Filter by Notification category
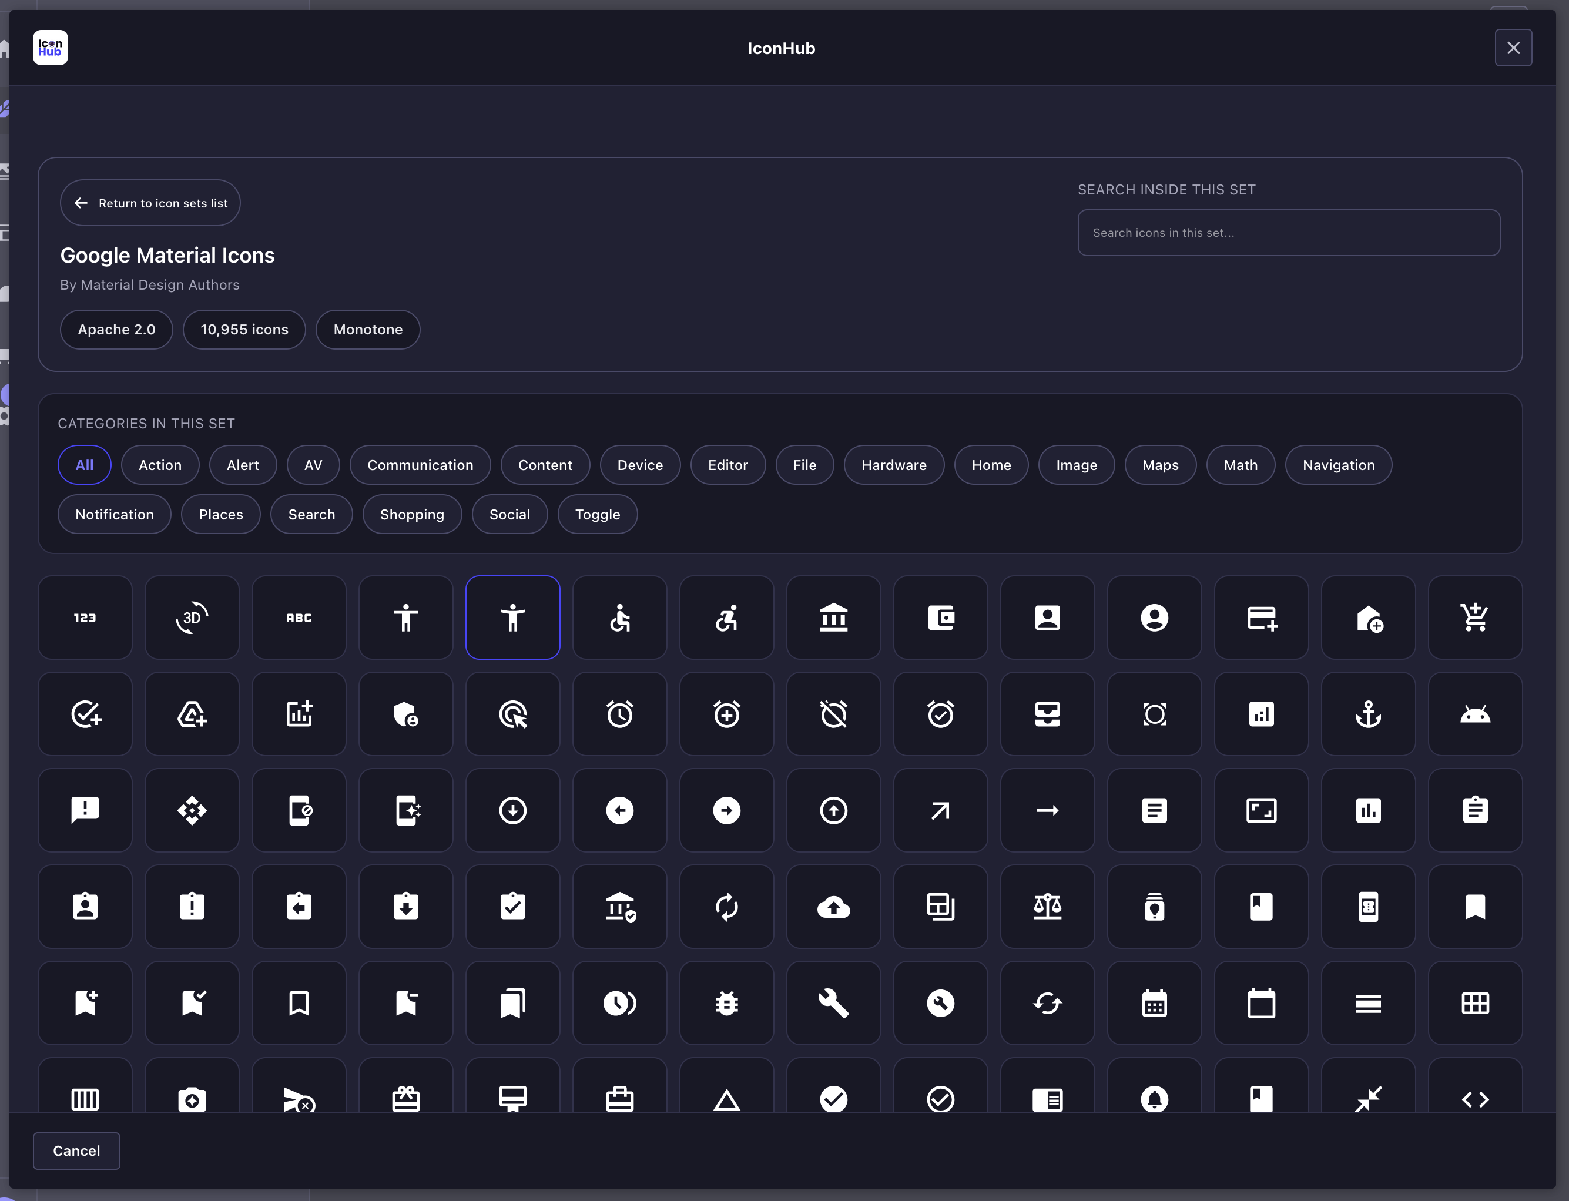 (x=115, y=514)
